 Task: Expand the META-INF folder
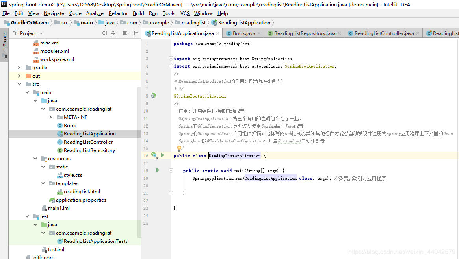(51, 117)
